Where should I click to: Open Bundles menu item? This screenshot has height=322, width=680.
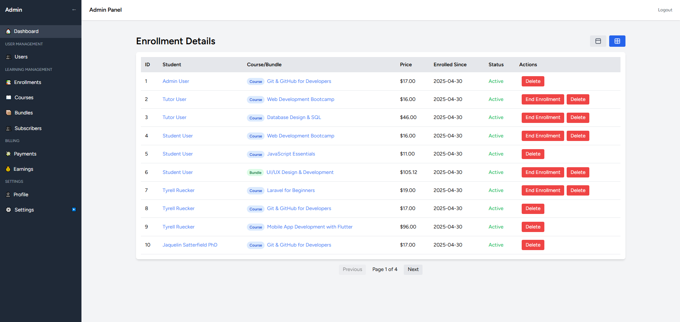click(41, 113)
